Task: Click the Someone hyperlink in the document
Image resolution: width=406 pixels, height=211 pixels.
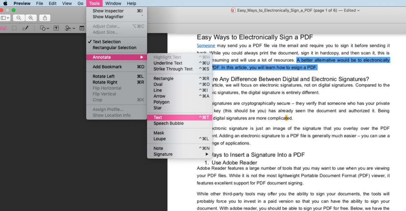Action: click(206, 45)
